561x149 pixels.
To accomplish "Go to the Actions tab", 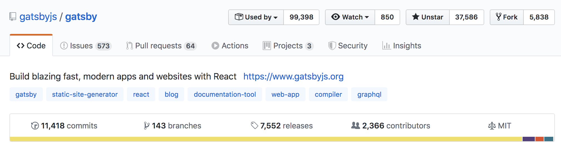I will (x=230, y=46).
